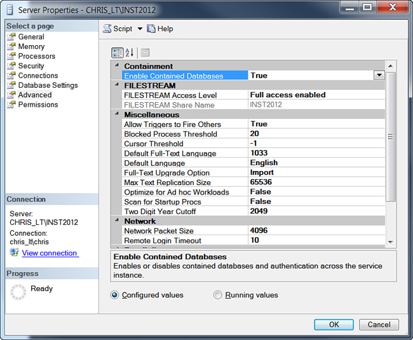The height and width of the screenshot is (340, 413).
Task: Open the Security page
Action: (30, 65)
